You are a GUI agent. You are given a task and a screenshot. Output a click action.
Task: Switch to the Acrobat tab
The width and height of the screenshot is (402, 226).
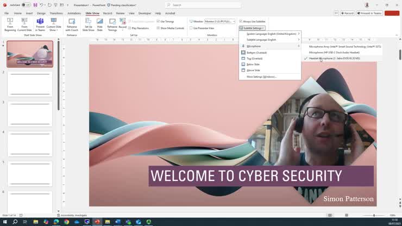[x=170, y=14]
